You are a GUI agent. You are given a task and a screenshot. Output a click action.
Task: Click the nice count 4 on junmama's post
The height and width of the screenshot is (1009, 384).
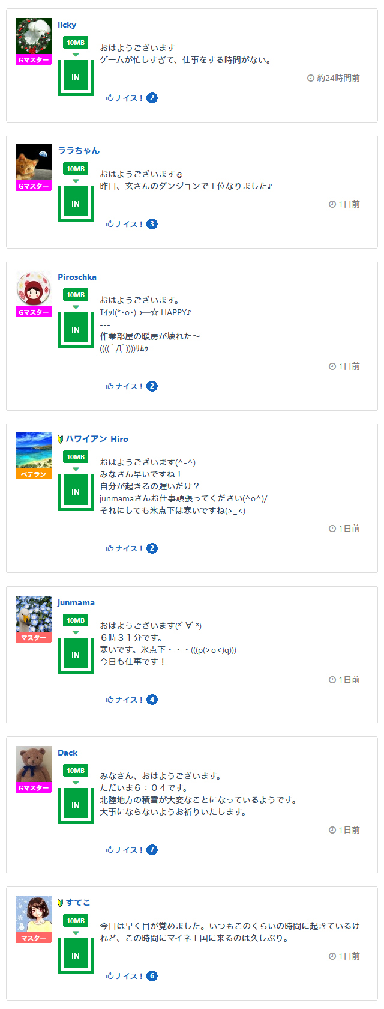tap(152, 700)
